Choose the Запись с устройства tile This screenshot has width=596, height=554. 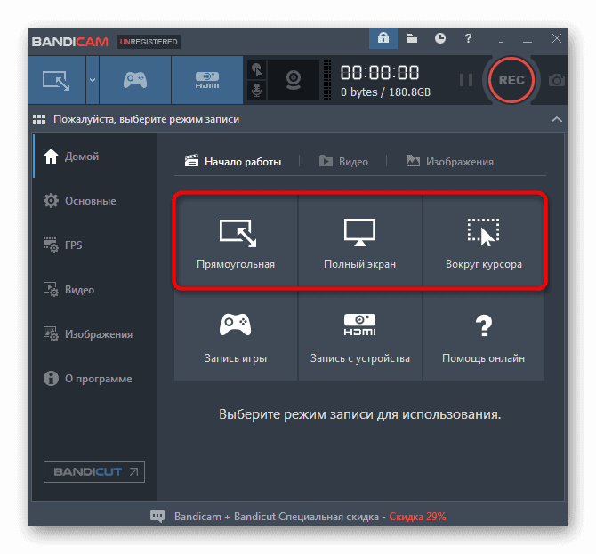360,336
